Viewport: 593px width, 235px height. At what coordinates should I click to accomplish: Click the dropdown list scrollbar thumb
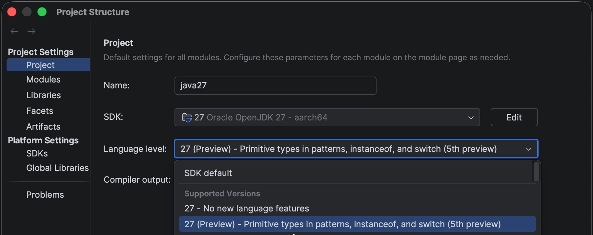pos(536,171)
